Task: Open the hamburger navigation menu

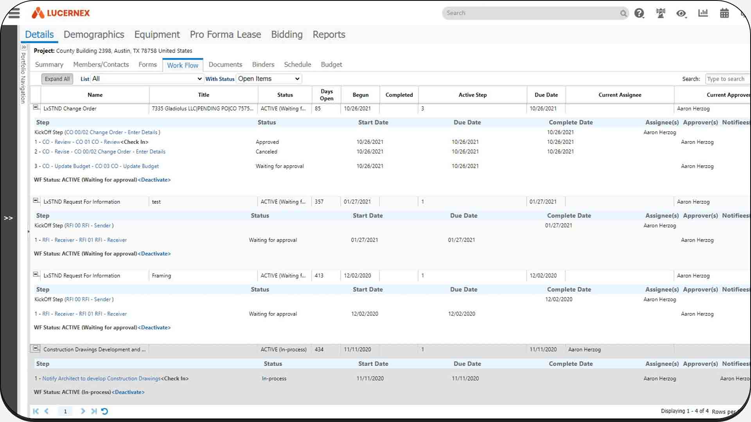Action: click(14, 13)
